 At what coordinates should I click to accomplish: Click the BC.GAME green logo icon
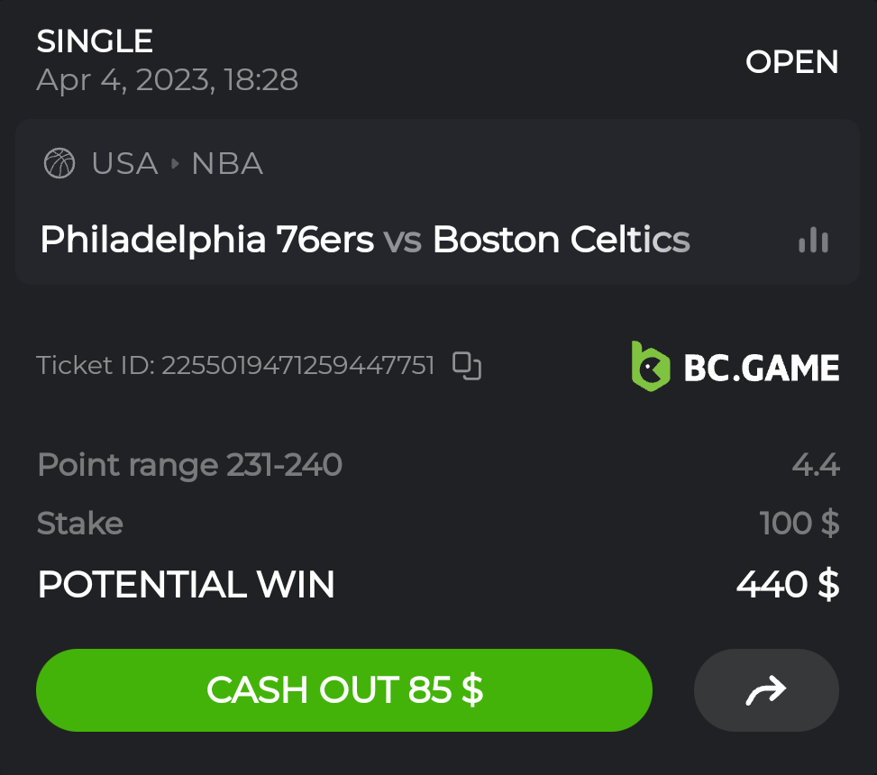point(650,366)
